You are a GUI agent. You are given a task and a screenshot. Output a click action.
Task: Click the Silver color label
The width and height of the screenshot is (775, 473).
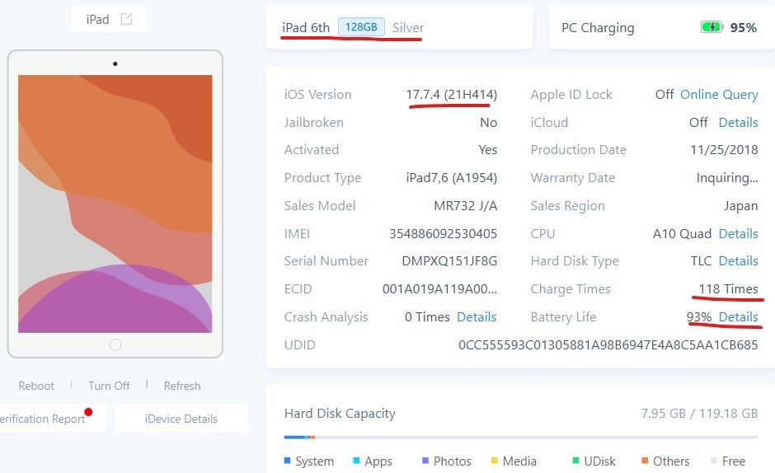coord(408,28)
